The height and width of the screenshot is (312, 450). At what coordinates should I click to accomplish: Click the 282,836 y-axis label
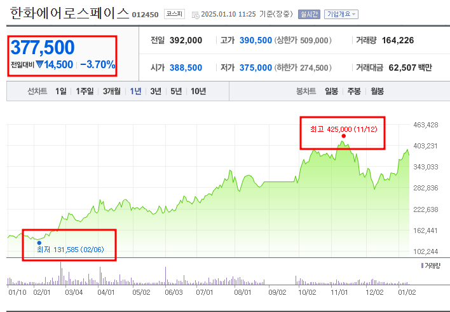(x=426, y=188)
